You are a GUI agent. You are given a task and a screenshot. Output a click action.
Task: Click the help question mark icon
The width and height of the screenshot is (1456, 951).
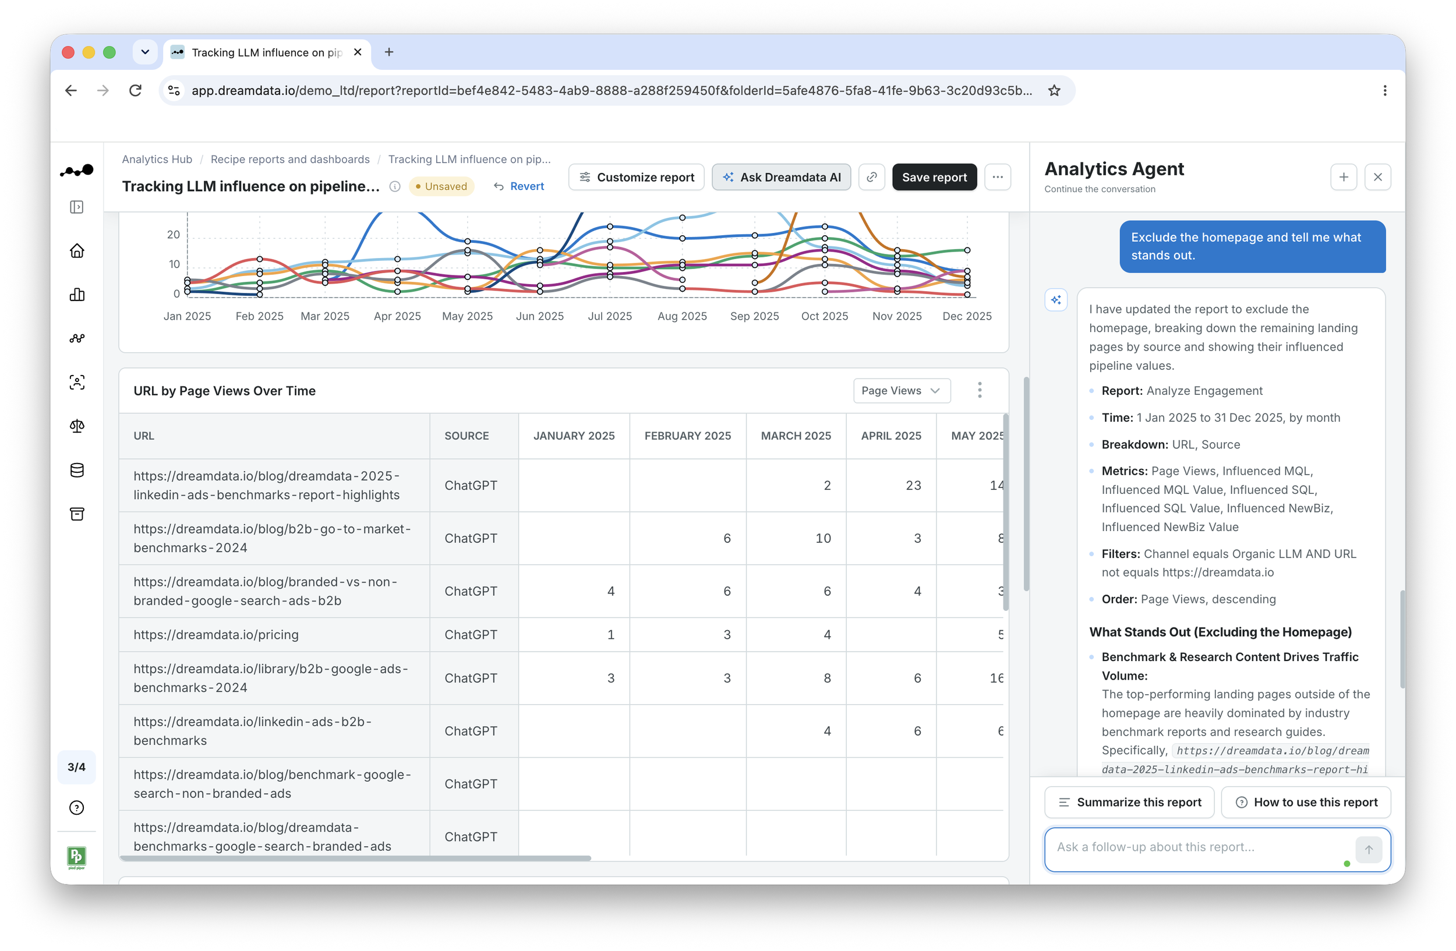(x=76, y=808)
